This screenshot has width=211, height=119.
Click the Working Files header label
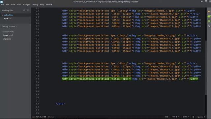(8, 10)
